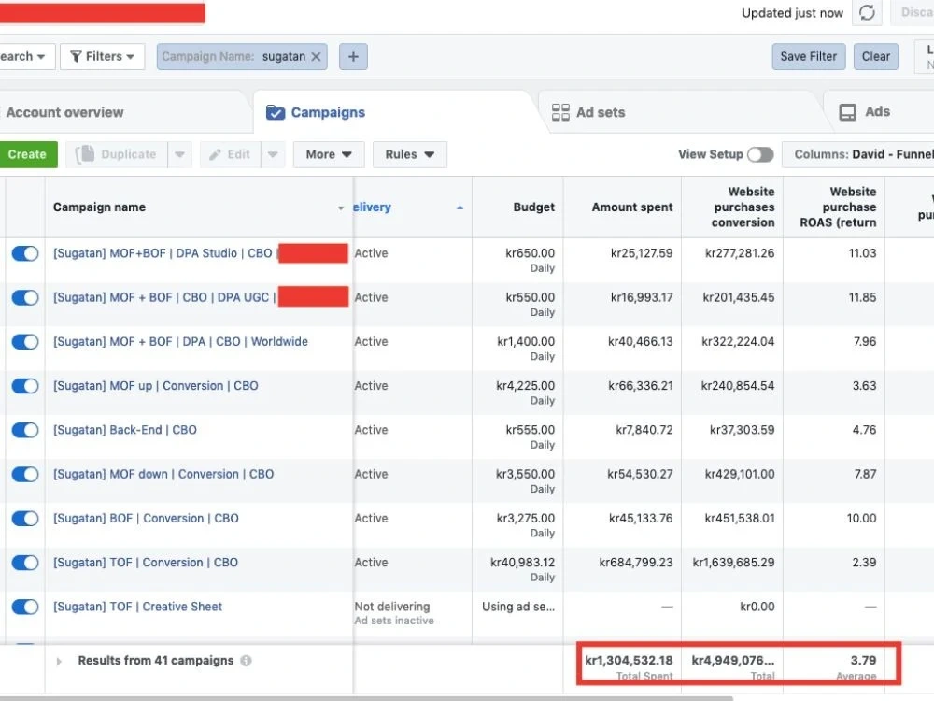934x701 pixels.
Task: Click the Budget column header
Action: tap(517, 207)
